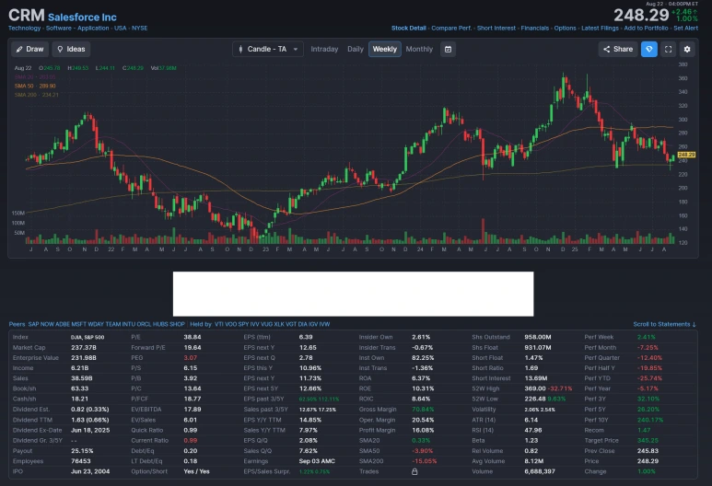Open holder ETF XLK
This screenshot has height=486, width=712.
click(279, 324)
